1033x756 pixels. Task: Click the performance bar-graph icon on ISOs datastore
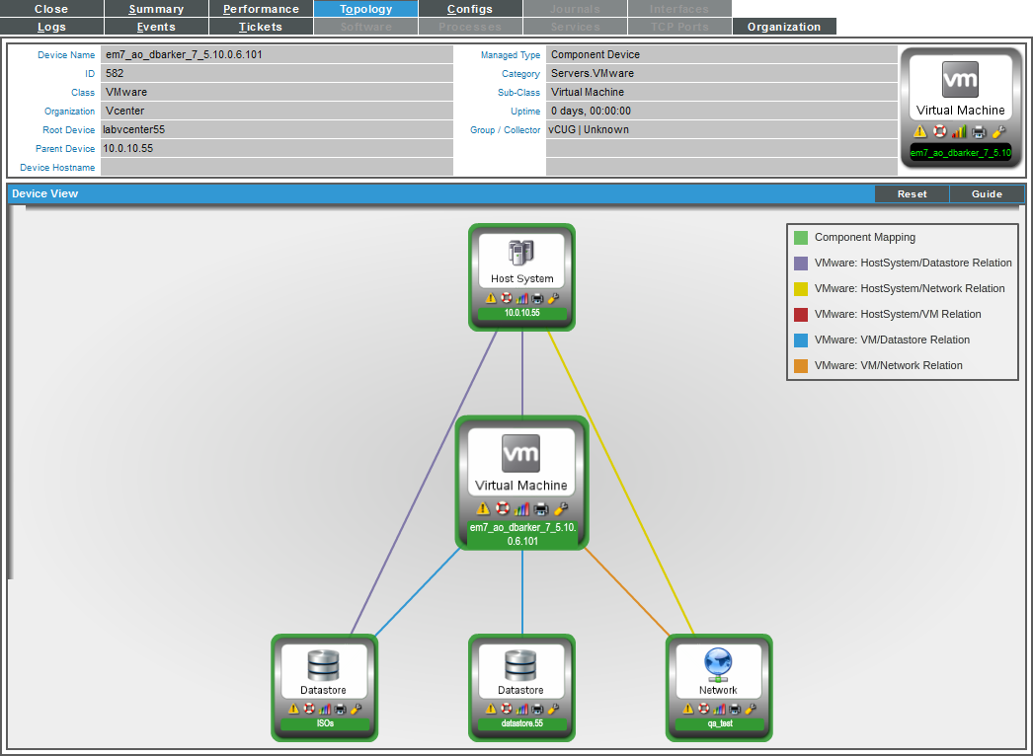(324, 709)
